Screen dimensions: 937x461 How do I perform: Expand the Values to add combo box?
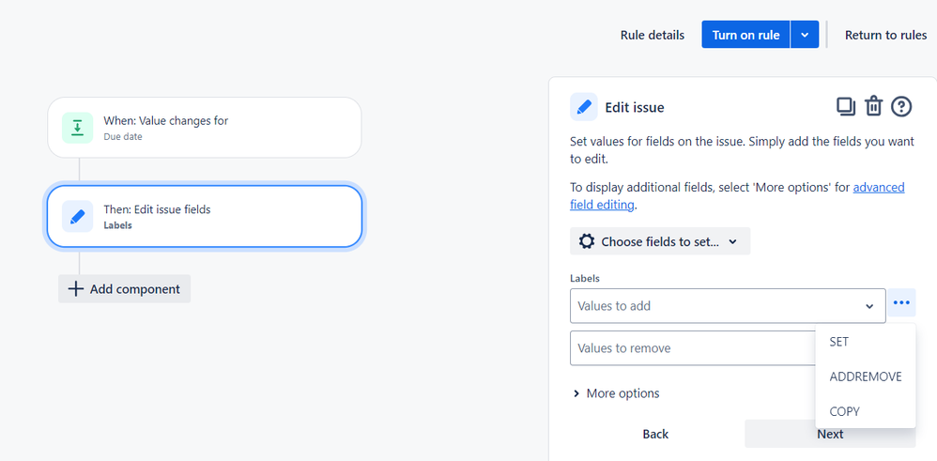[728, 305]
